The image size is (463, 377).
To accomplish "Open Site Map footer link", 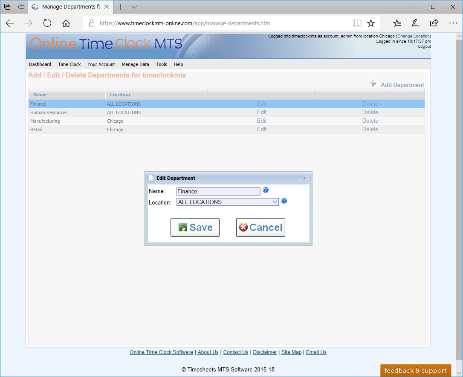I will (x=292, y=352).
